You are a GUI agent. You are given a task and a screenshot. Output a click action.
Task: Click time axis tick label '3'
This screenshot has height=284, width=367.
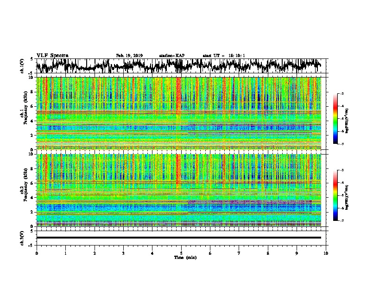123,253
